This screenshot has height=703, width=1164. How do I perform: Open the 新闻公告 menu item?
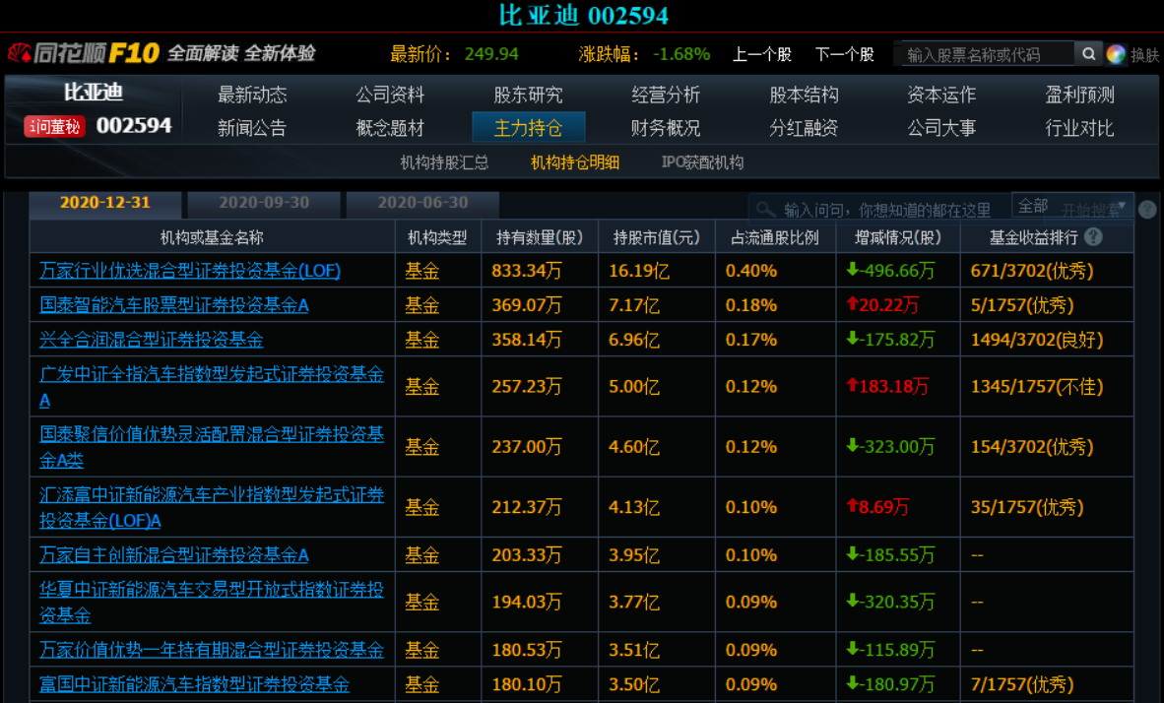pyautogui.click(x=252, y=128)
